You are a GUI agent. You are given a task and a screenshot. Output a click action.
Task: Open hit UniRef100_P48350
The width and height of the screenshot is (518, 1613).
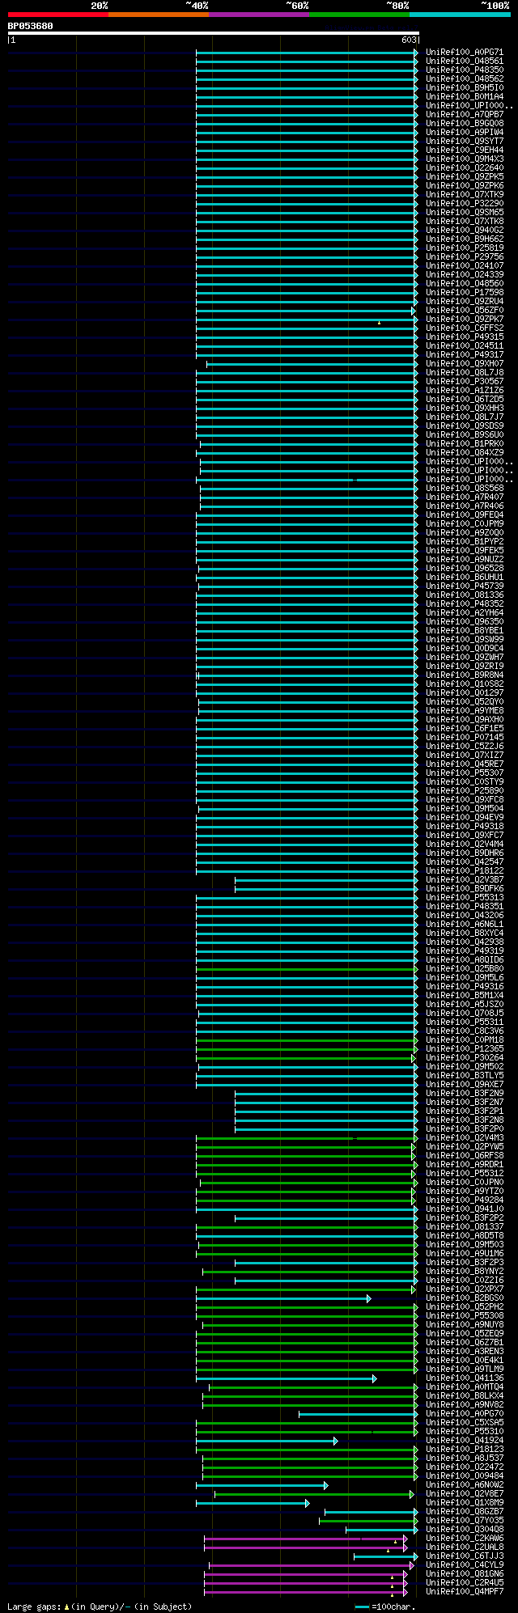[x=465, y=70]
